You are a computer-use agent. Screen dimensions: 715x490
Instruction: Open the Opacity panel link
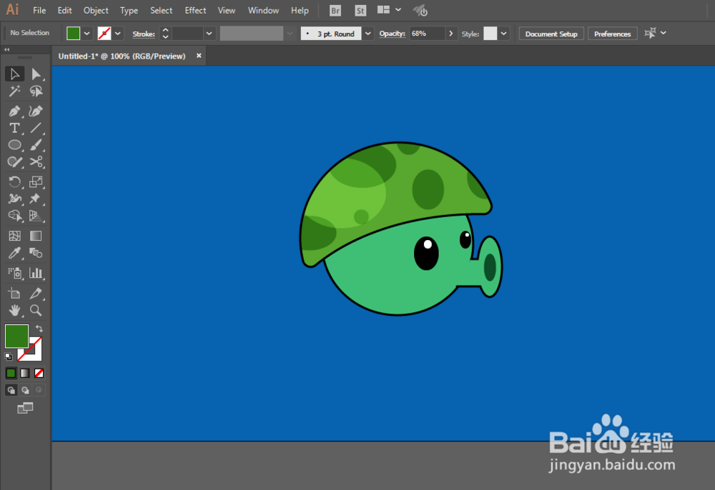(x=392, y=34)
